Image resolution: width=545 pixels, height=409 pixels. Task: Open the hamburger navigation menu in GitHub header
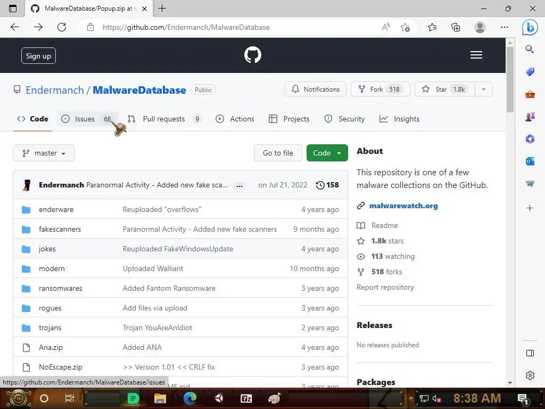(x=476, y=55)
